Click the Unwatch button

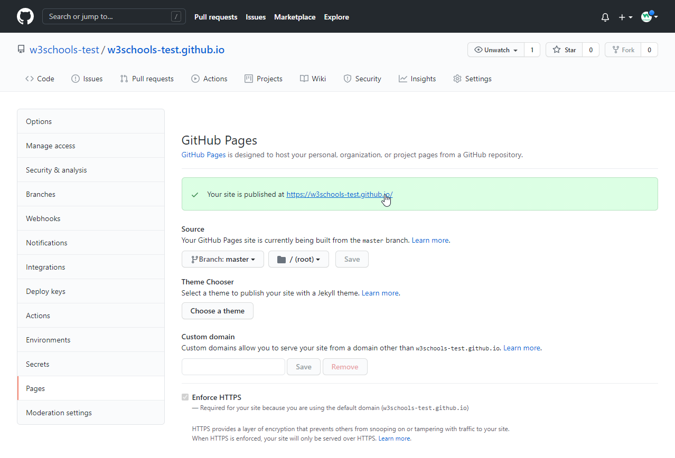tap(496, 50)
